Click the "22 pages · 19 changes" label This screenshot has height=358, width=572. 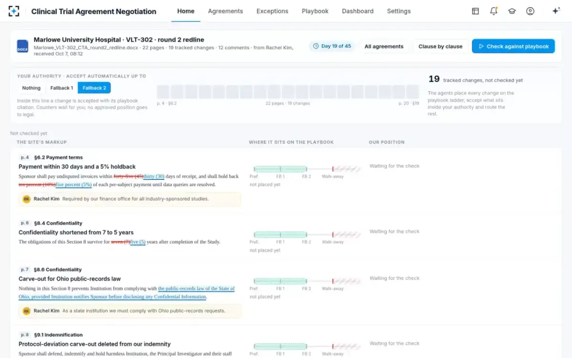coord(288,104)
